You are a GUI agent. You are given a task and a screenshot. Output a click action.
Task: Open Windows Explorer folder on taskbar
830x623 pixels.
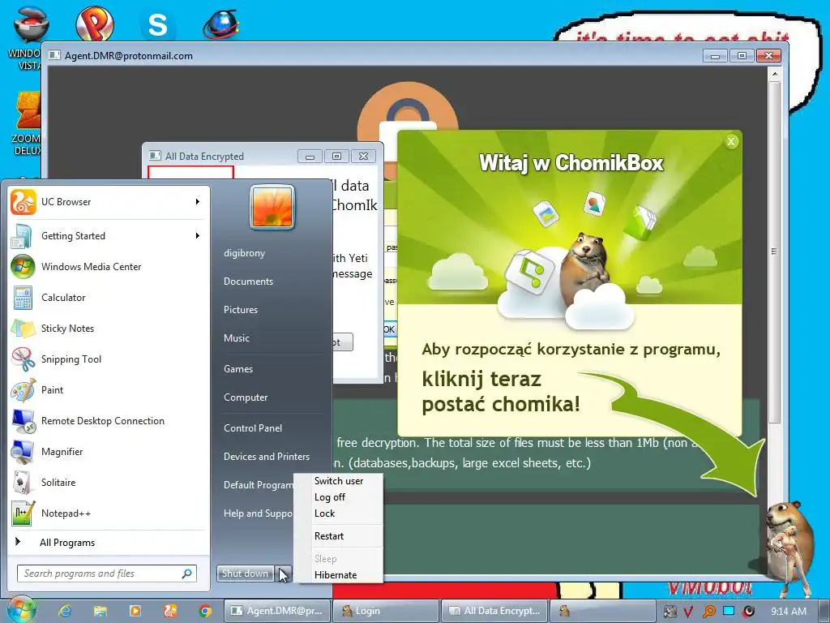point(100,611)
